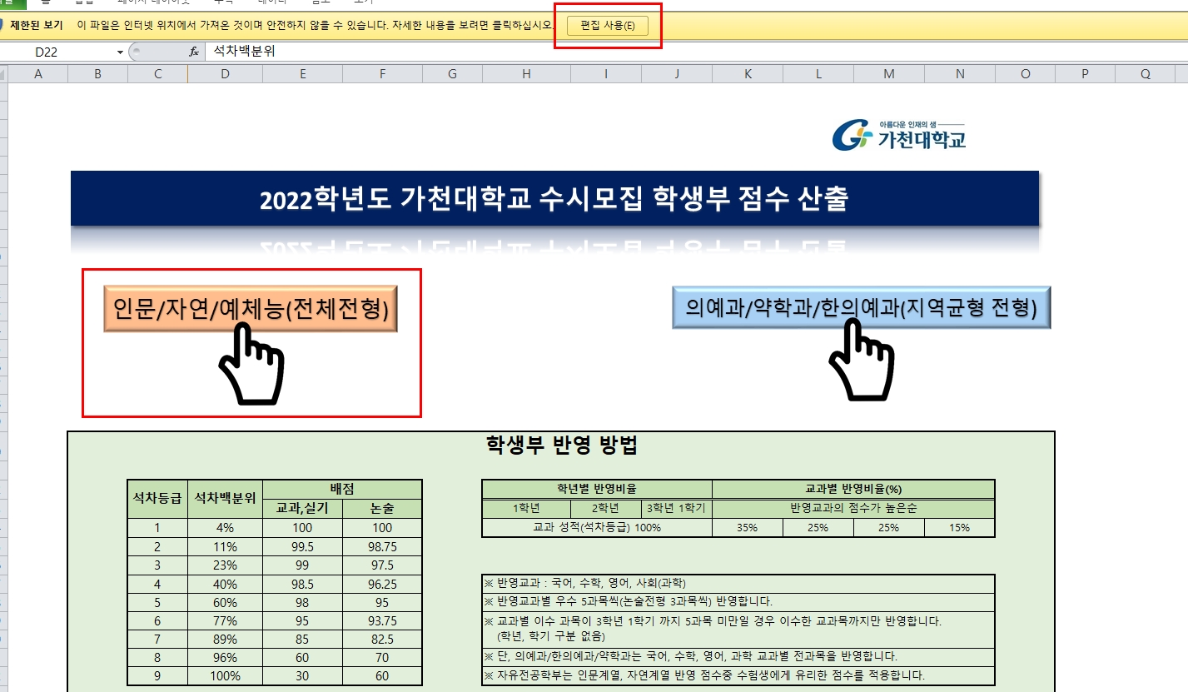Click the 교과 성적(석차등급) 100% cell
The image size is (1188, 692).
click(x=597, y=527)
